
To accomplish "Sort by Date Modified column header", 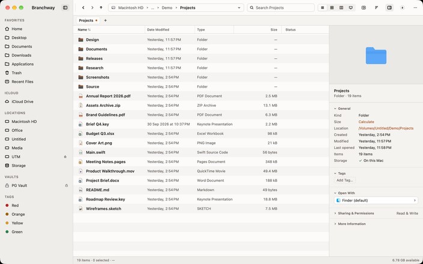I will tap(169, 29).
